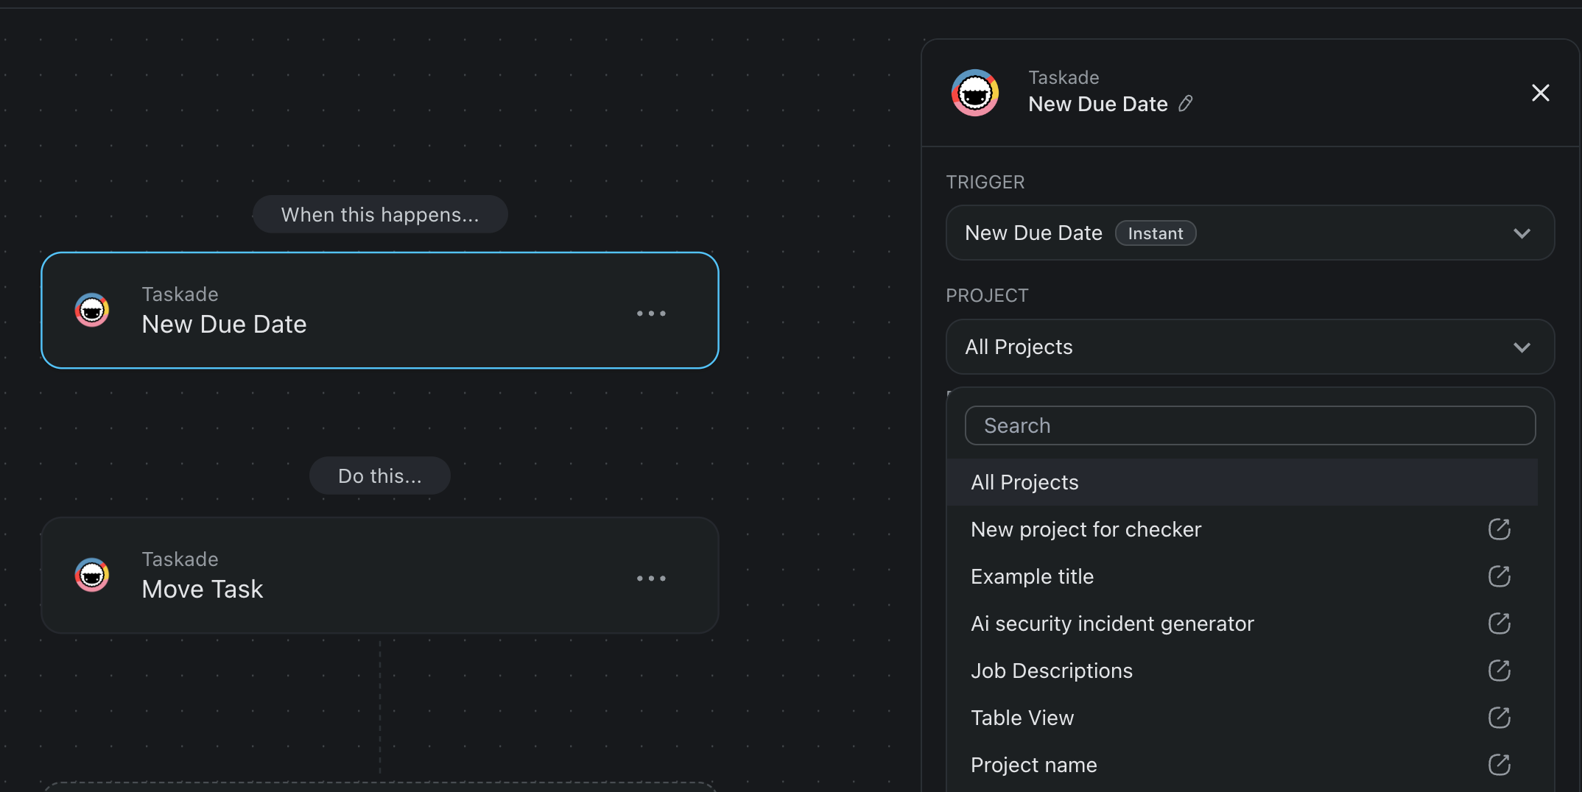
Task: Click the 'Do this...' label
Action: [x=380, y=475]
